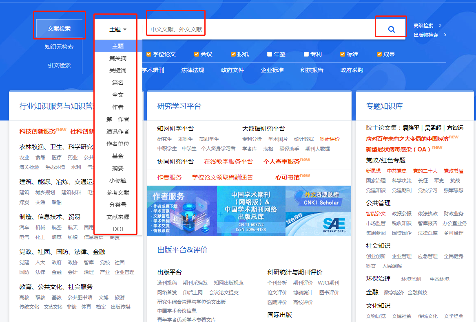
Task: Choose 作者 option in dropdown
Action: pyautogui.click(x=118, y=107)
